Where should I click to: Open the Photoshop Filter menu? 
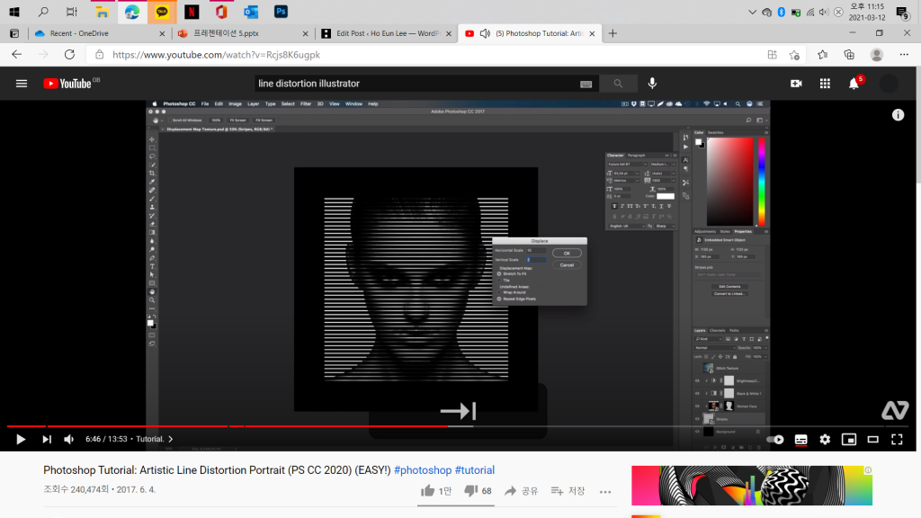(x=306, y=104)
